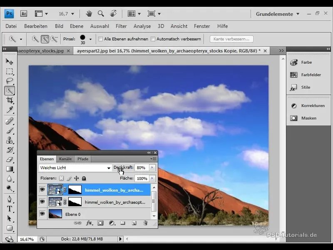Screen dimensions: 333x250
Task: Enable Alle Ebenen aufnehmen checkbox
Action: click(100, 39)
